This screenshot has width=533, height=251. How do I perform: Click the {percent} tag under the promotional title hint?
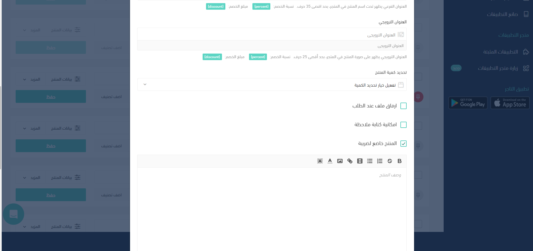tap(258, 57)
